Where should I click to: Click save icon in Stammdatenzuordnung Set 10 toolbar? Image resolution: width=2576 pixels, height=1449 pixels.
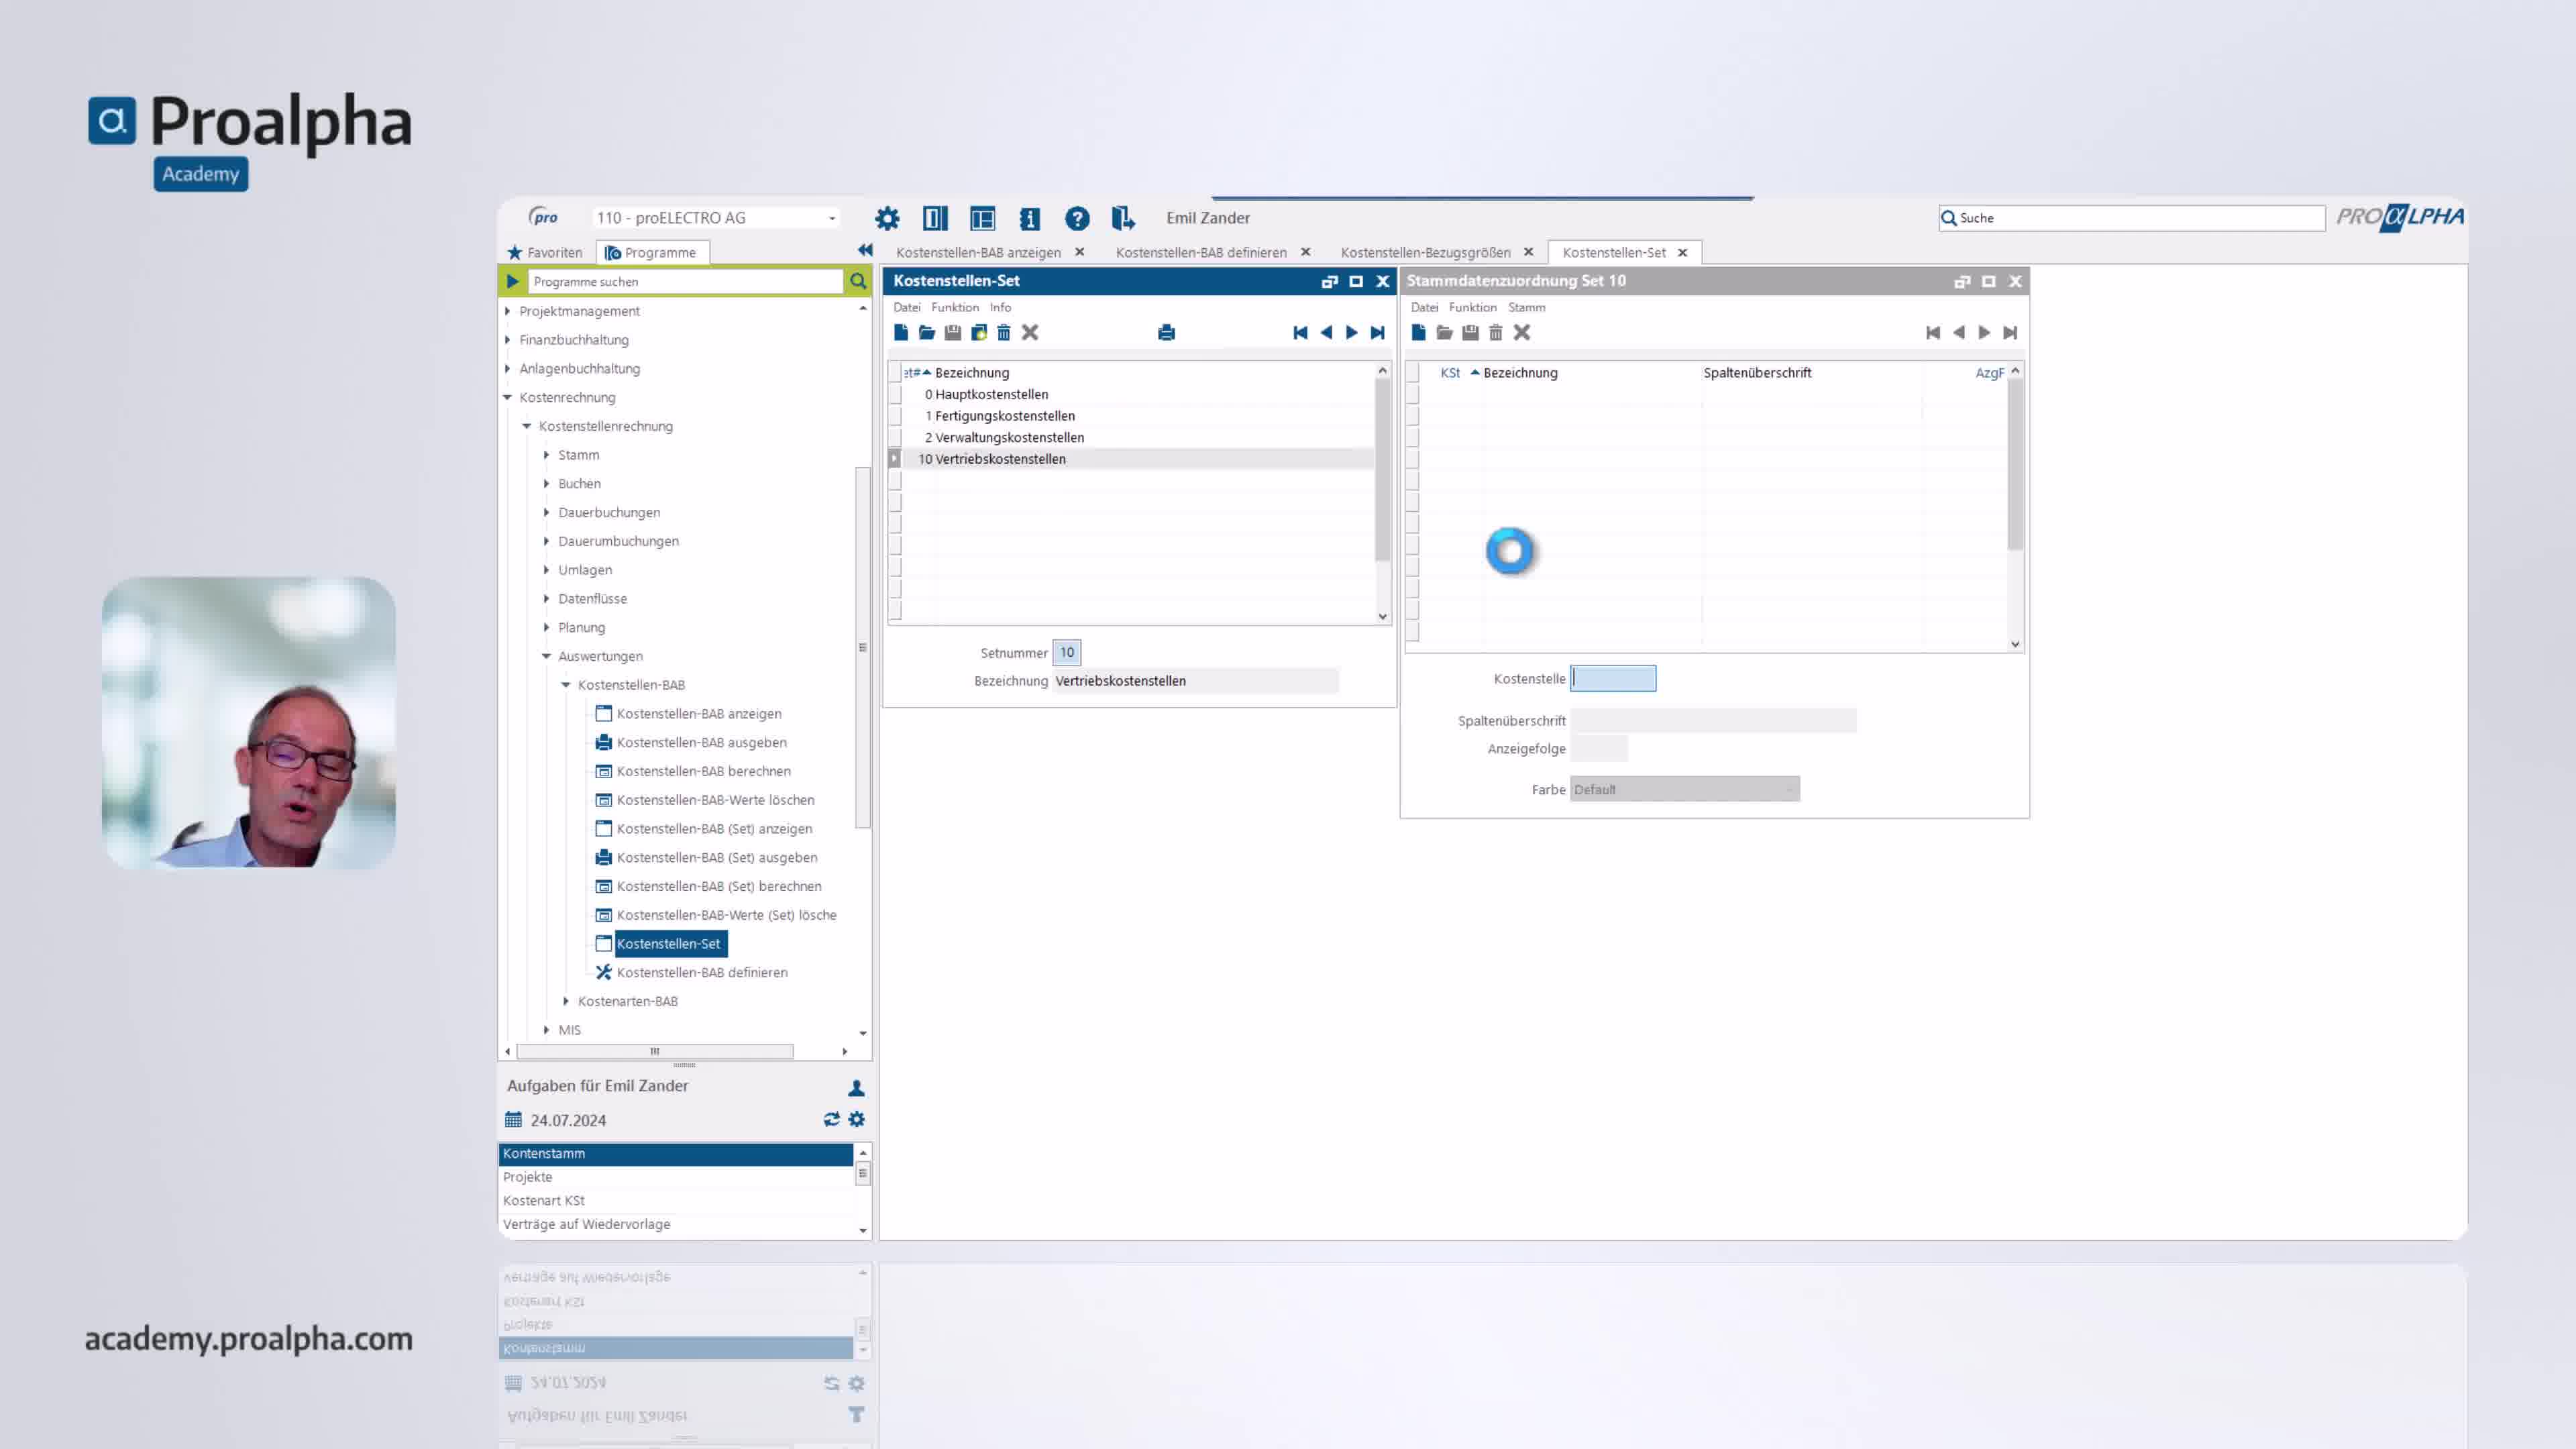(x=1470, y=333)
